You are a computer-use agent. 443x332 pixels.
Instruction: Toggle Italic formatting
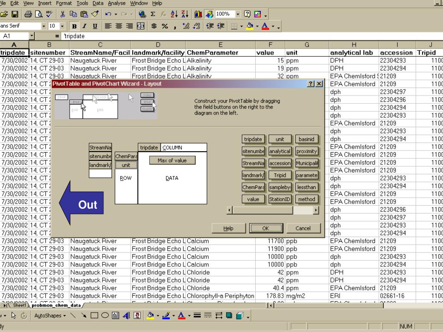pyautogui.click(x=84, y=26)
